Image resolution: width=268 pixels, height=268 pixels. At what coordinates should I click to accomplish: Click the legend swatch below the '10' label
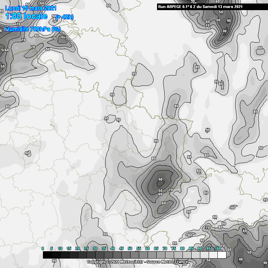[60, 255]
